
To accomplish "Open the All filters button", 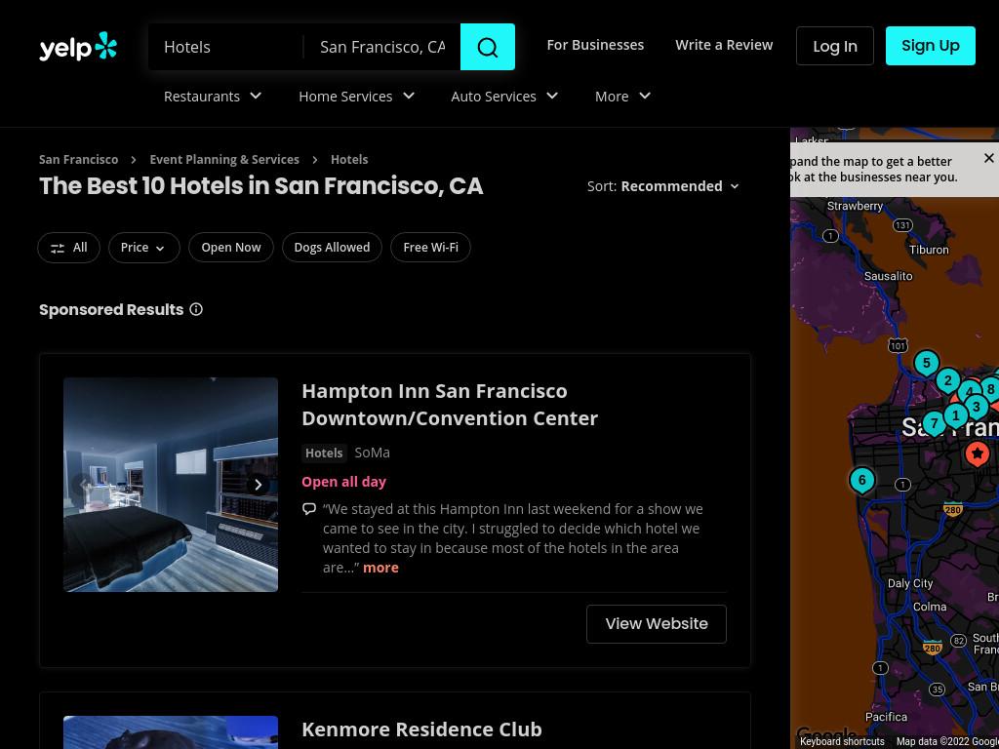I will 69,248.
